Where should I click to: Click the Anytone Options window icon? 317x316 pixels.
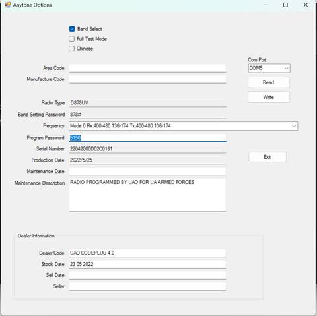(x=8, y=5)
